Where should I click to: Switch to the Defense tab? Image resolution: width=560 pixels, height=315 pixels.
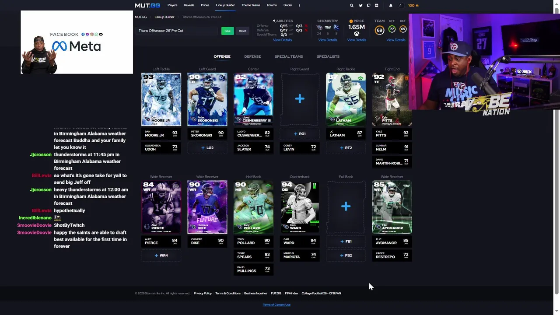coord(252,56)
